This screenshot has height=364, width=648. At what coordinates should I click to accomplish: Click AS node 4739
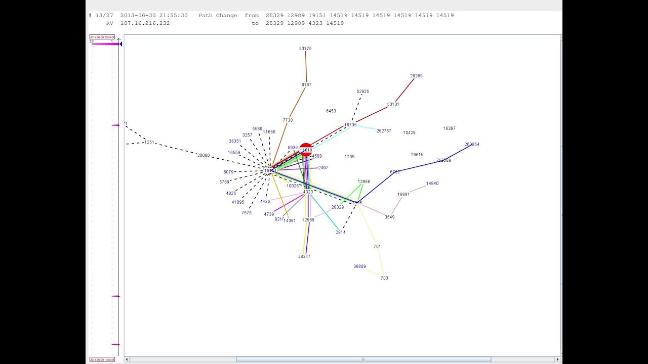coord(269,214)
